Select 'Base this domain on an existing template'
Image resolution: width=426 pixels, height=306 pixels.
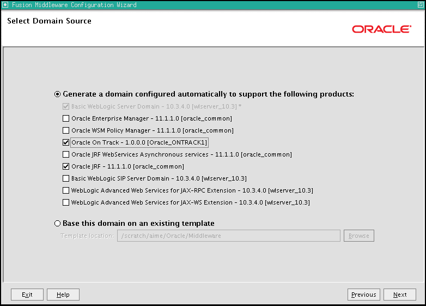(57, 223)
